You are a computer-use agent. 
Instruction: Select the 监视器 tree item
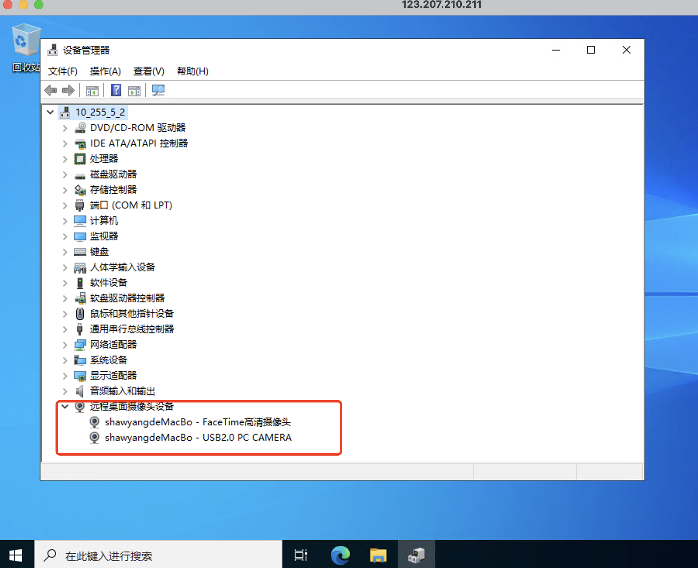(x=104, y=236)
